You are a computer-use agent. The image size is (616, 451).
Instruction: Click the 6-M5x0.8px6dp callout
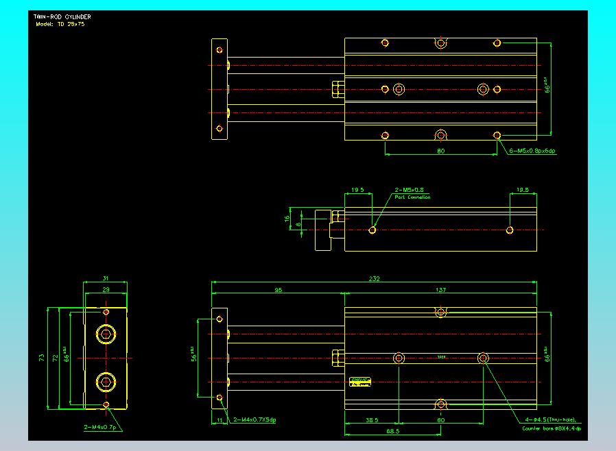tap(532, 151)
